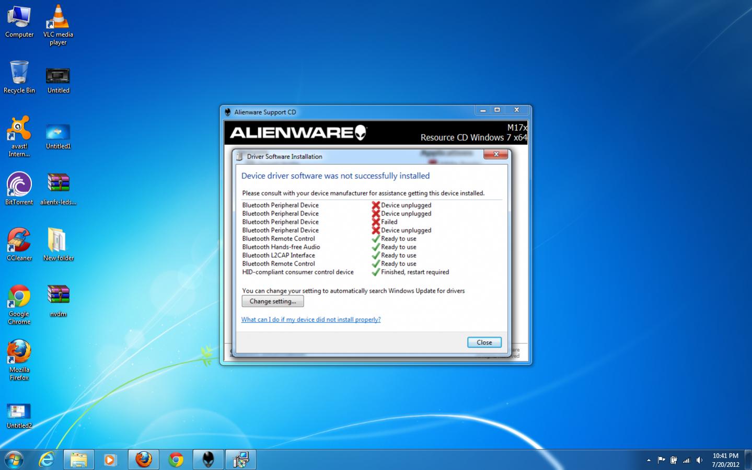Select the BitTorrent desktop shortcut
752x470 pixels.
tap(19, 189)
